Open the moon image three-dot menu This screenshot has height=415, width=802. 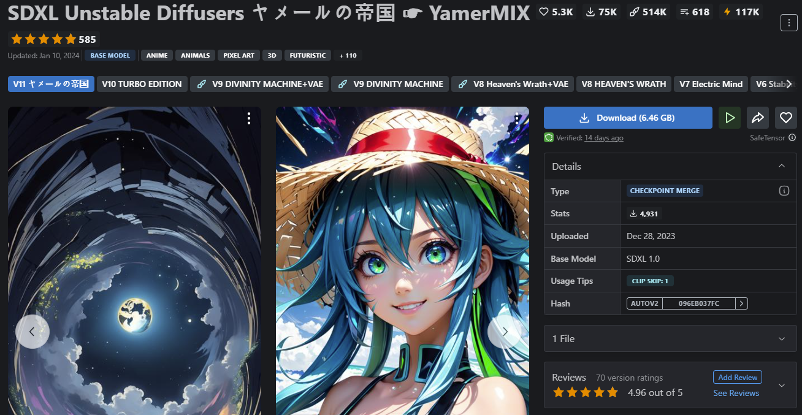(x=248, y=118)
